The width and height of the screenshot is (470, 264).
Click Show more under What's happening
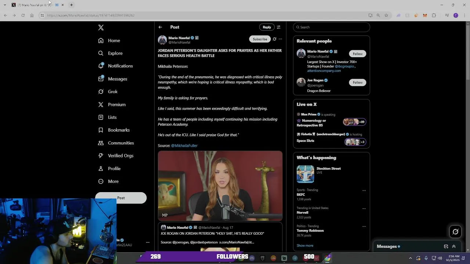(305, 246)
